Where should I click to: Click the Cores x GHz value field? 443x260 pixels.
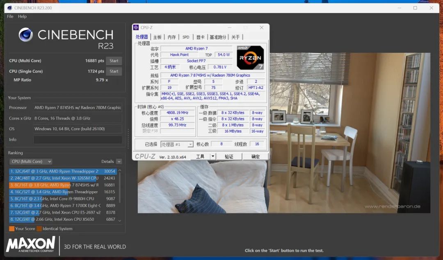(78, 118)
